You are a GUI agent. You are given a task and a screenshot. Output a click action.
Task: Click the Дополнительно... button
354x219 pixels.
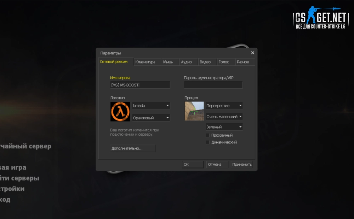(132, 148)
